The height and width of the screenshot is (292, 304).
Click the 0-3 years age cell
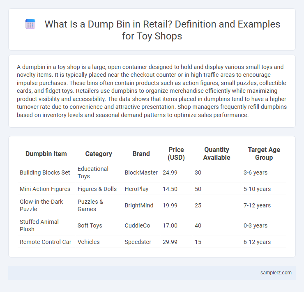tap(264, 225)
